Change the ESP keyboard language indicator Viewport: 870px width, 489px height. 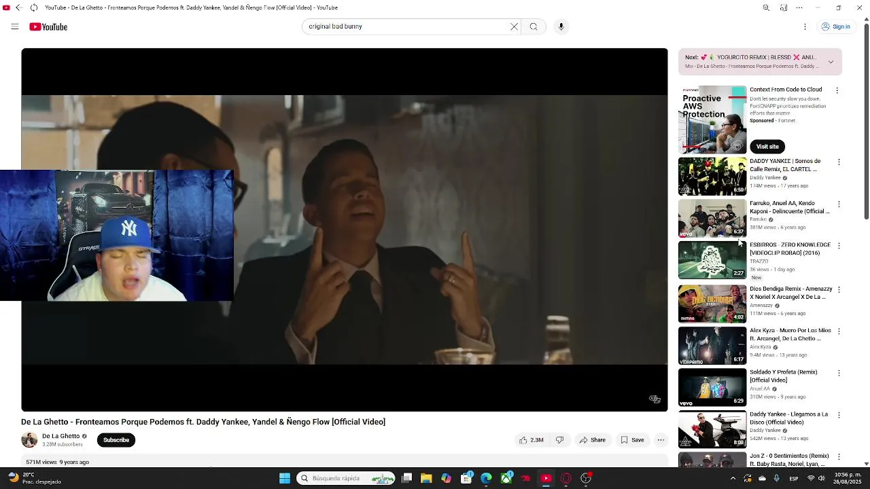(x=794, y=478)
